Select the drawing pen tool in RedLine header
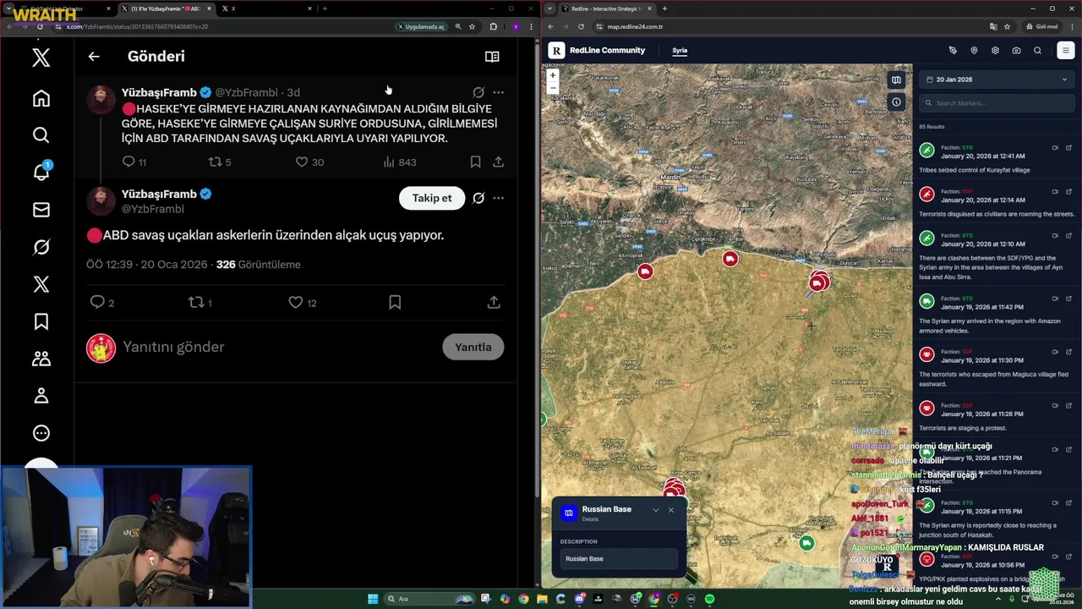The height and width of the screenshot is (609, 1082). pyautogui.click(x=953, y=51)
